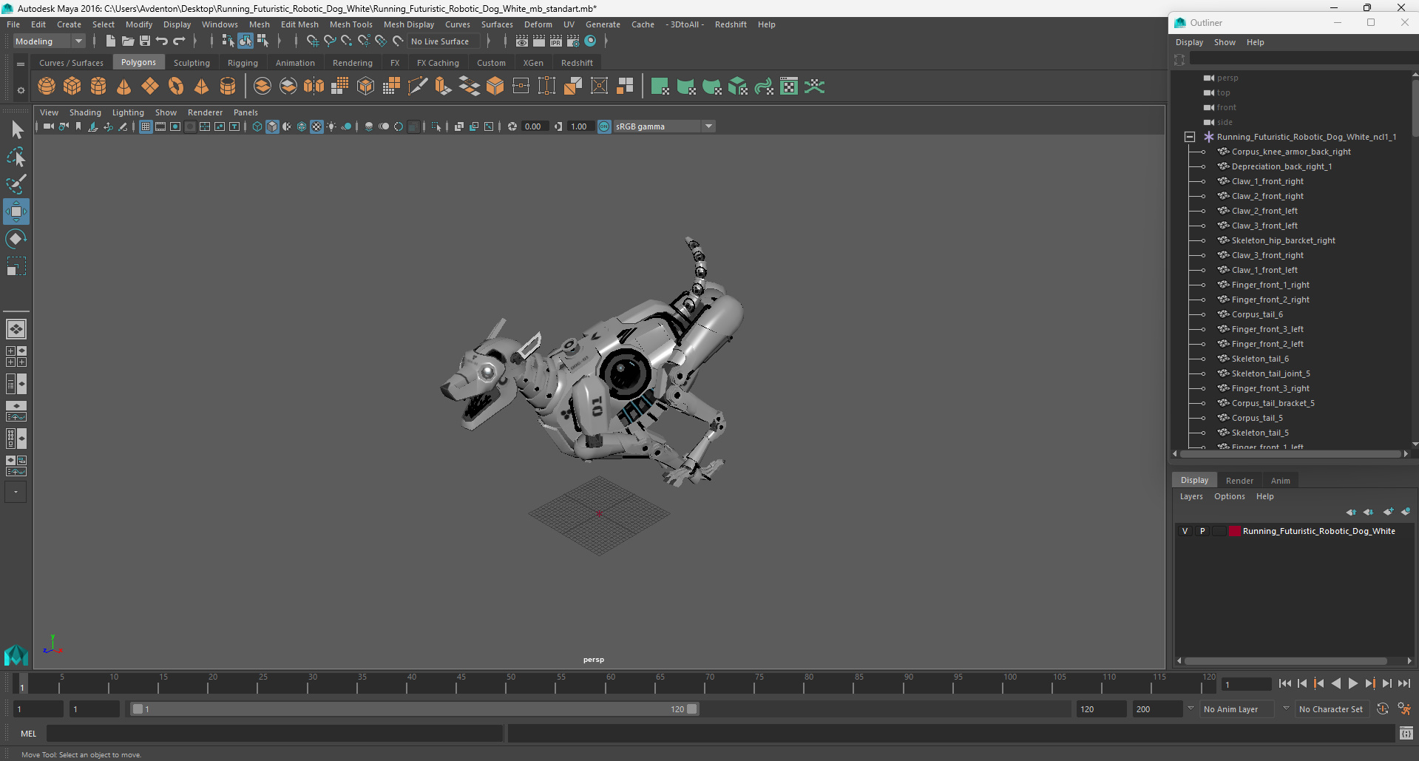Open the sRGB gamma view transform dropdown

(x=664, y=126)
